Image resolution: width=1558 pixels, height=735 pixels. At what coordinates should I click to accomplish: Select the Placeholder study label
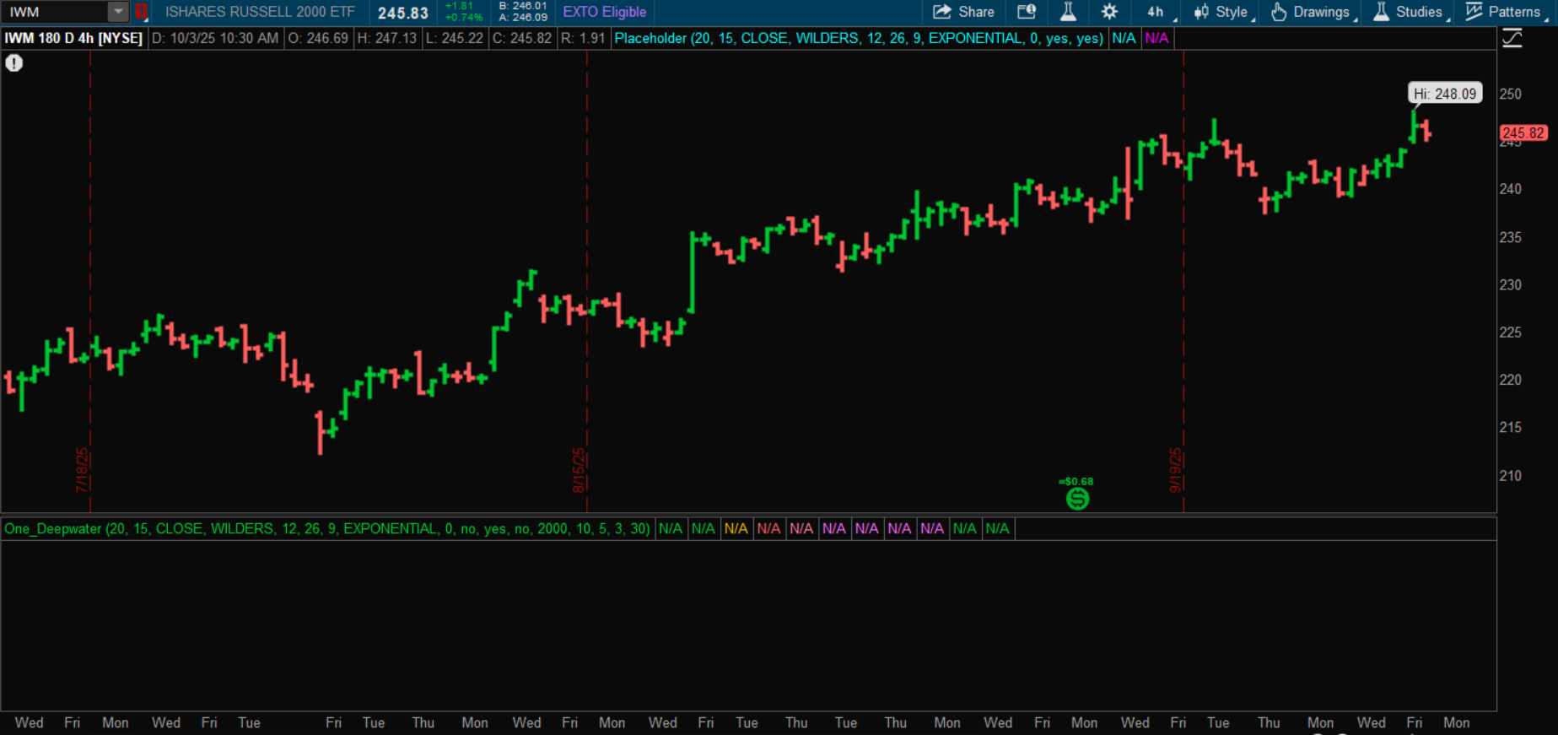(x=858, y=38)
